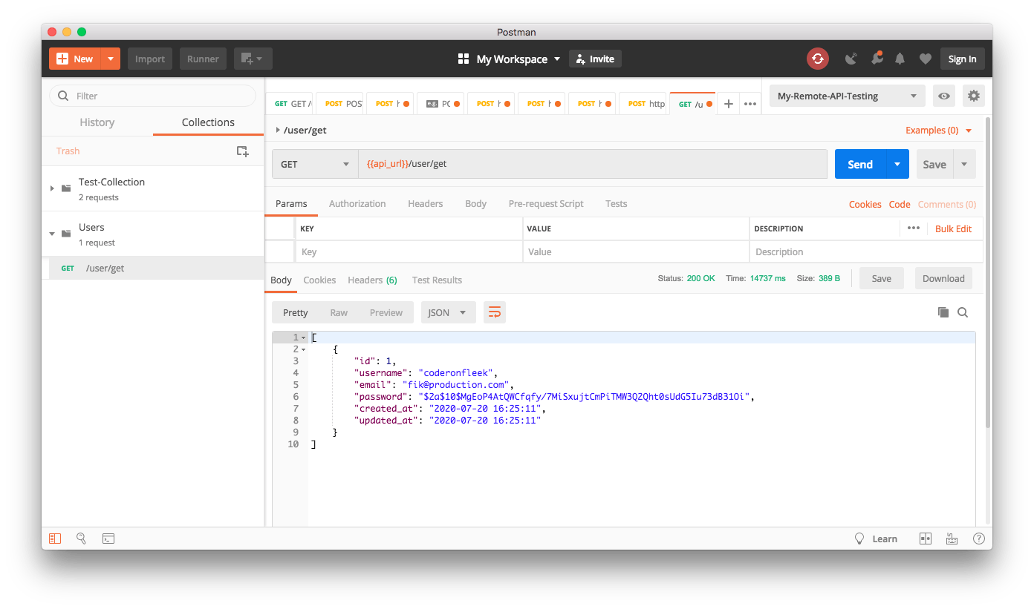Click the notifications bell icon
Image resolution: width=1034 pixels, height=609 pixels.
pos(900,59)
